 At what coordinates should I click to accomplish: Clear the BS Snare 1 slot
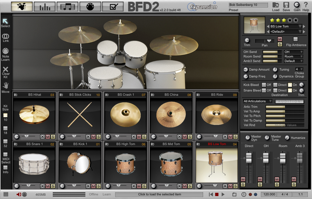coord(42,186)
